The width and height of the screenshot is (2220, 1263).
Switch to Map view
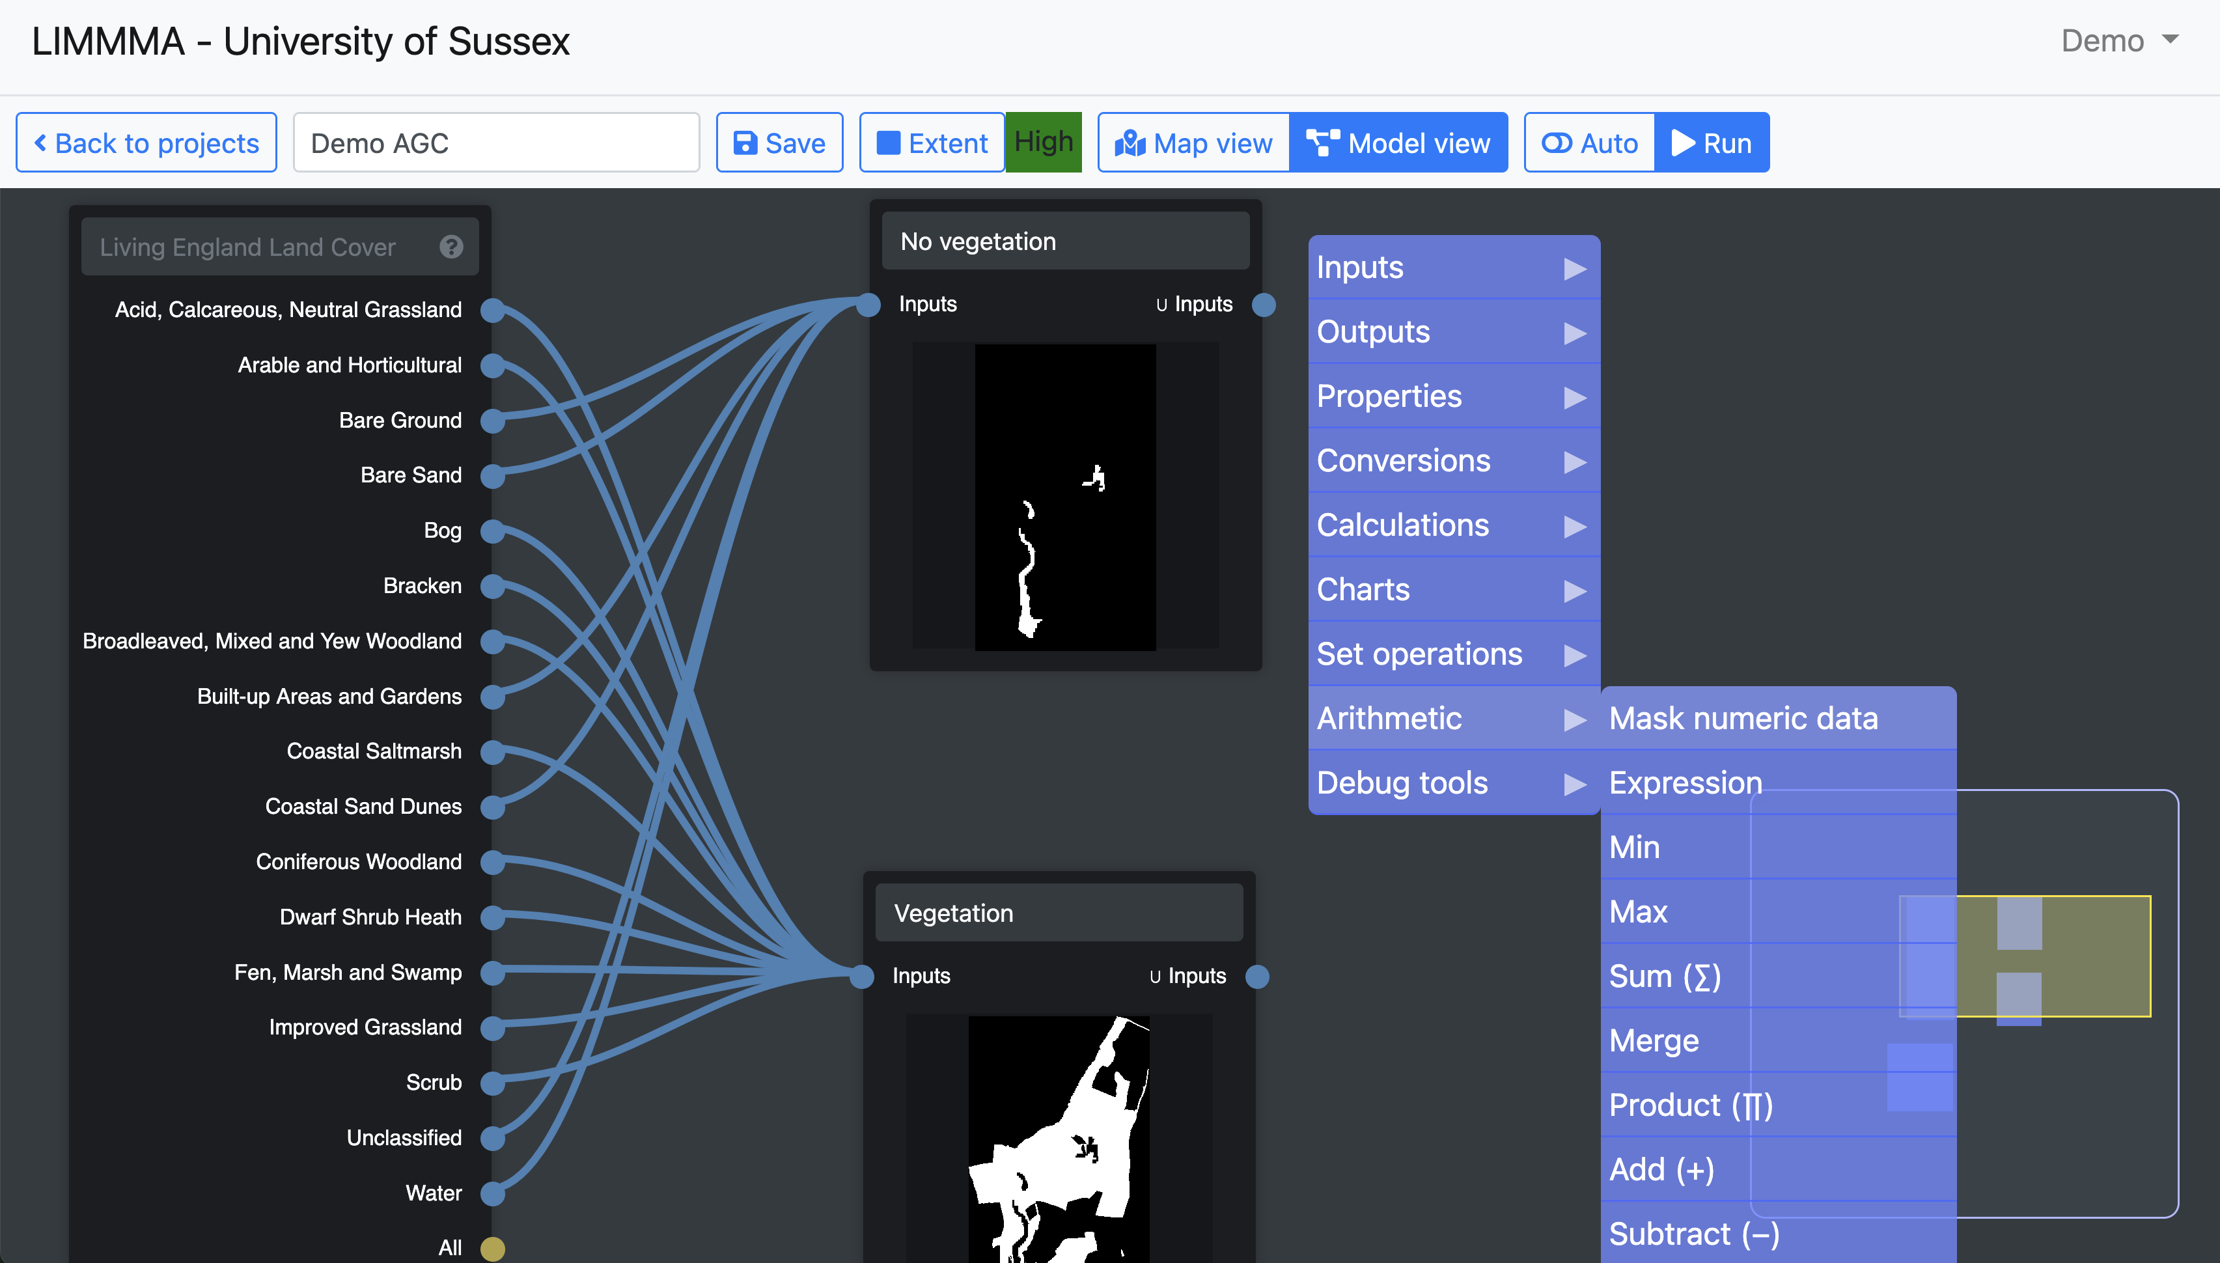[1194, 143]
